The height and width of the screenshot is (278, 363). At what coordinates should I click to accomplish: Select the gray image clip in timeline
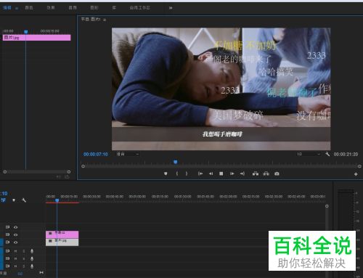62,242
